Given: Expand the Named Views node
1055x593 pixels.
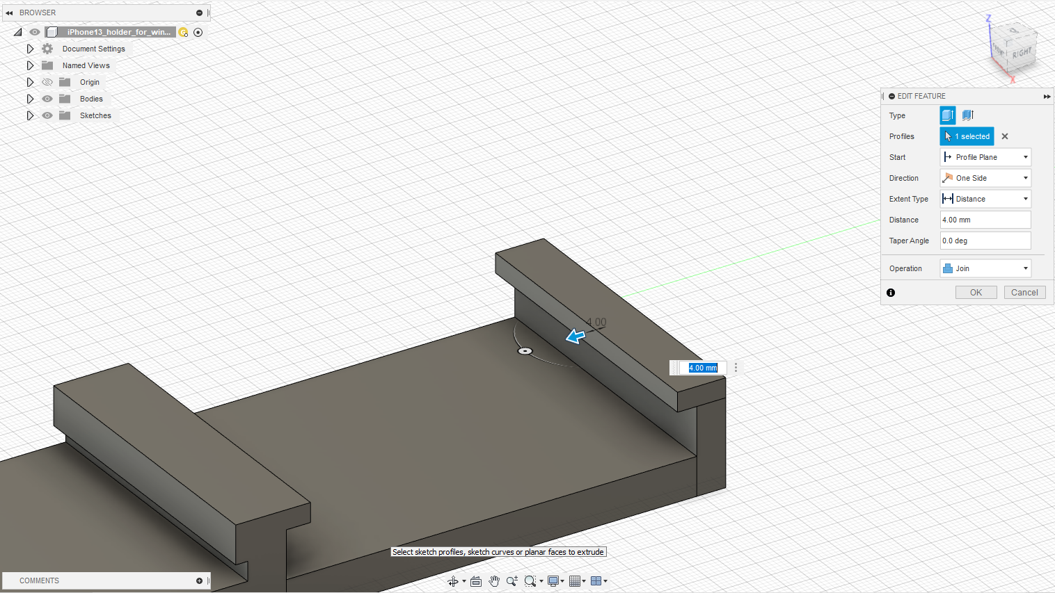Looking at the screenshot, I should pos(30,65).
